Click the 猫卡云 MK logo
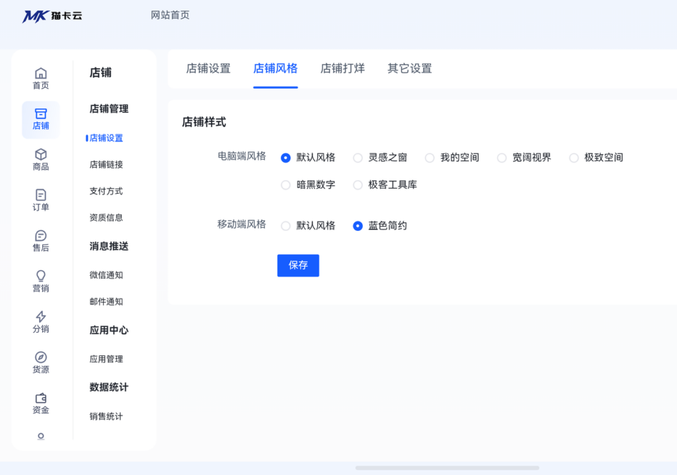Screen dimensions: 677x475 coord(52,16)
